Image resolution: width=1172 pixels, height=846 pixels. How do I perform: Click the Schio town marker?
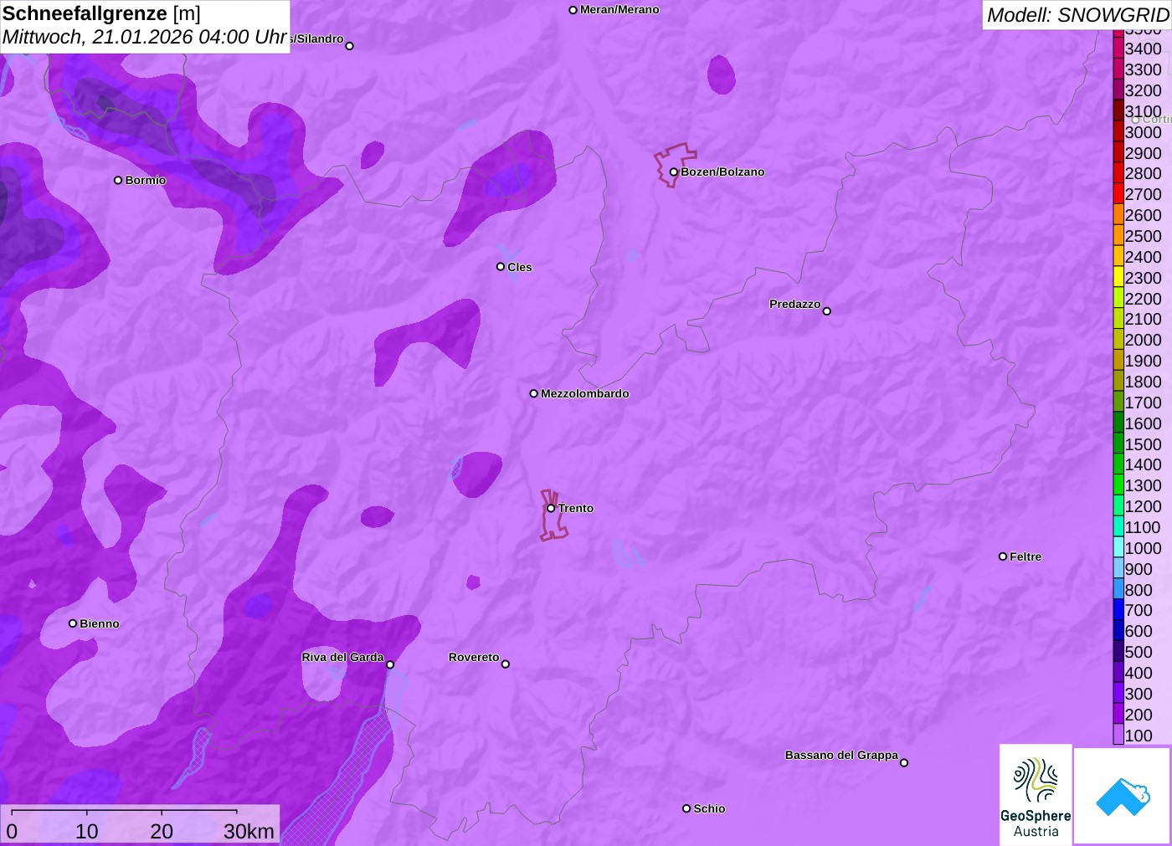click(686, 808)
